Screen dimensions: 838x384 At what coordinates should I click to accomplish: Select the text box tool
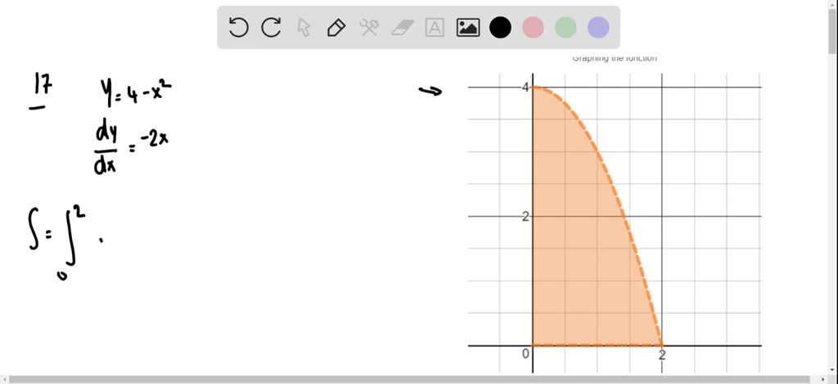435,27
